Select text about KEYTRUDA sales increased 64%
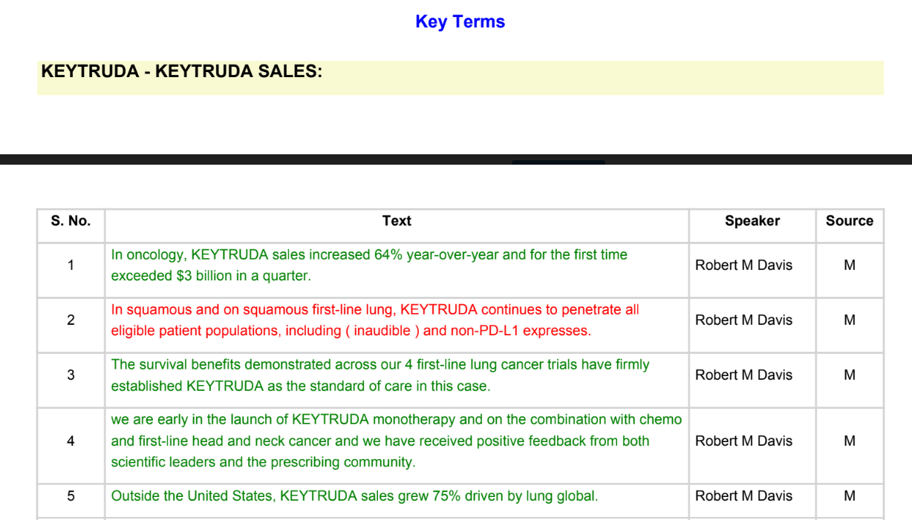The width and height of the screenshot is (912, 520). 369,266
